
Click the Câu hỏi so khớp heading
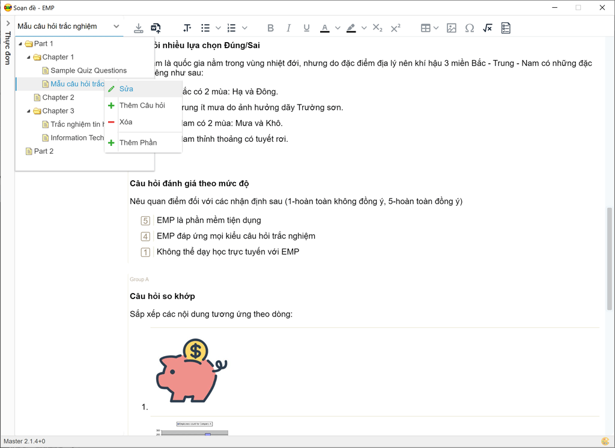pos(162,296)
